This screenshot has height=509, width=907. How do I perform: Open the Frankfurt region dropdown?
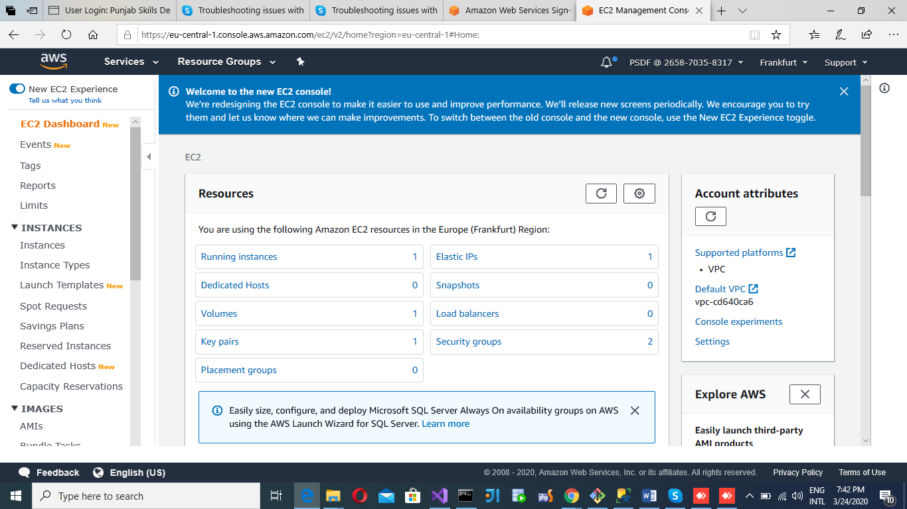coord(783,62)
